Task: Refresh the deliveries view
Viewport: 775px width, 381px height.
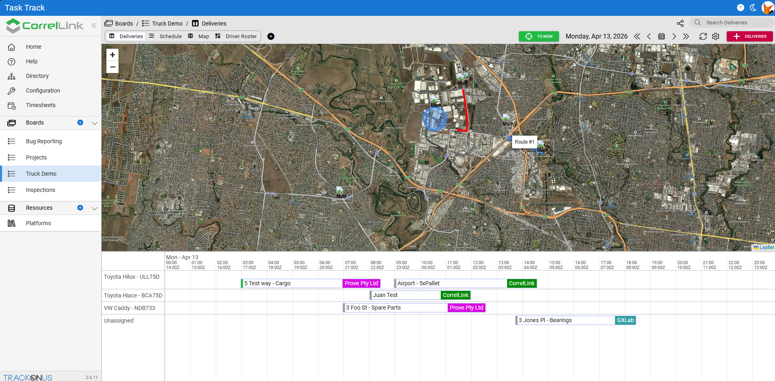Action: 703,37
